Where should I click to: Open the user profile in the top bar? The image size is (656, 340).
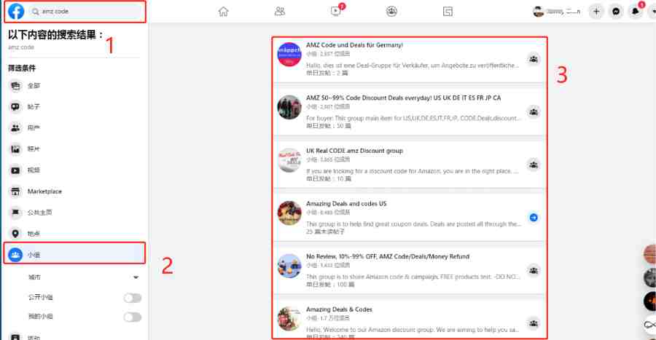pos(556,12)
